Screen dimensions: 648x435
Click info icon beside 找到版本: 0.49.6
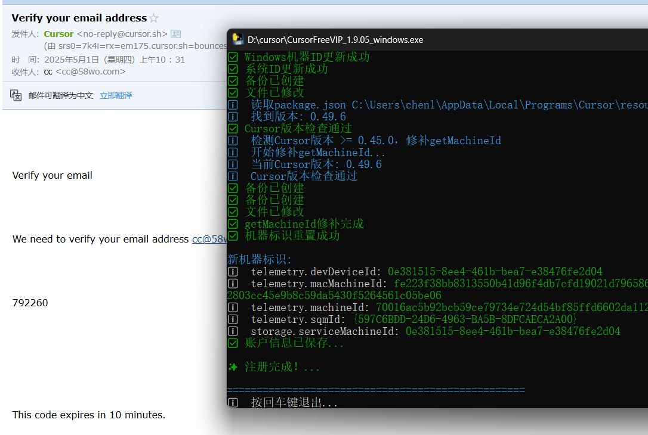(x=233, y=117)
